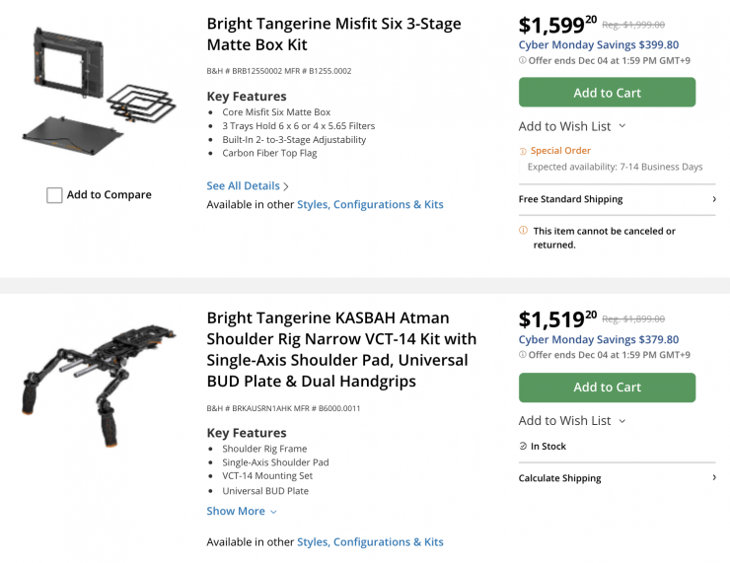Click info icon beside Misfit Six offer end date

(x=523, y=60)
